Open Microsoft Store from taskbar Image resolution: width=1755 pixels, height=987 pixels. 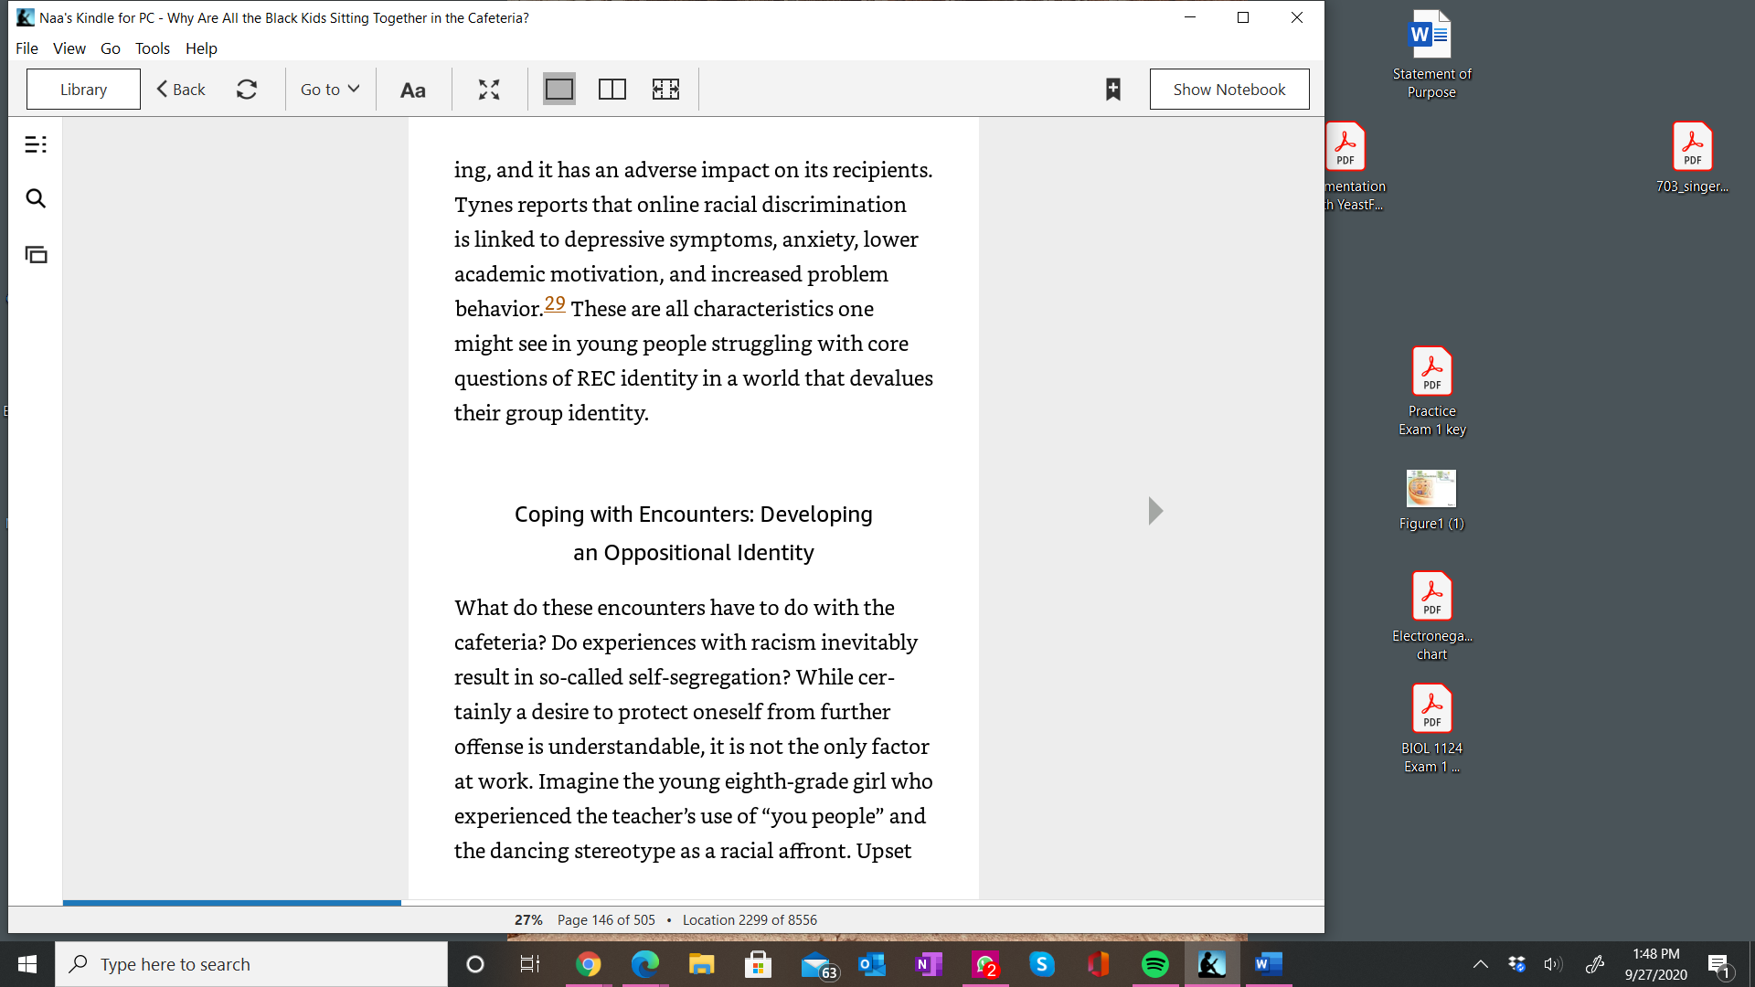(758, 964)
